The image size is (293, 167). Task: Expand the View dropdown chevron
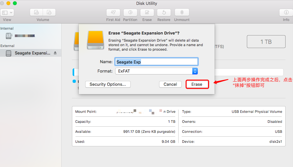point(11,13)
